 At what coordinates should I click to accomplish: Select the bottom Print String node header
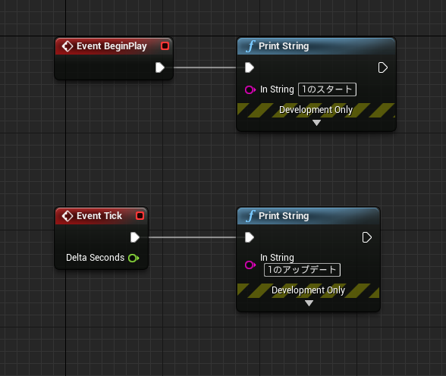pos(308,216)
